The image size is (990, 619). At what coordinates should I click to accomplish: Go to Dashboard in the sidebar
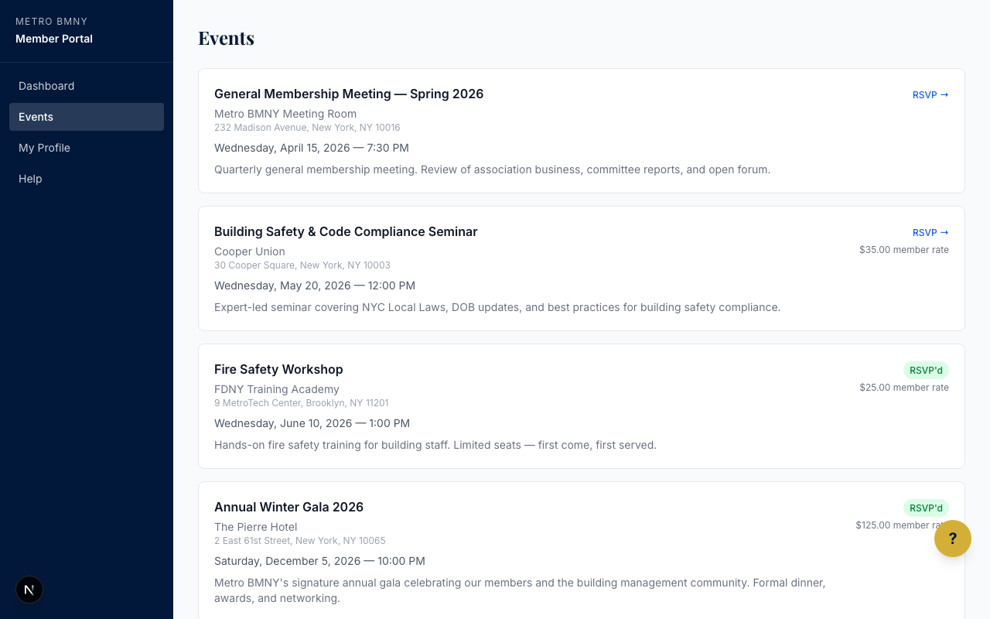[x=46, y=86]
